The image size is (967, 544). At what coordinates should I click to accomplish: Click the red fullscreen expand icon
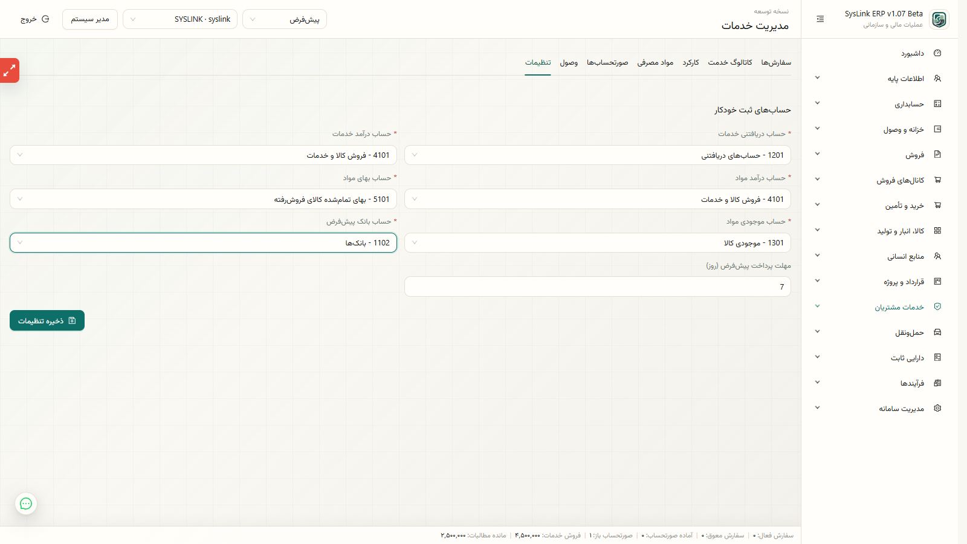(9, 71)
